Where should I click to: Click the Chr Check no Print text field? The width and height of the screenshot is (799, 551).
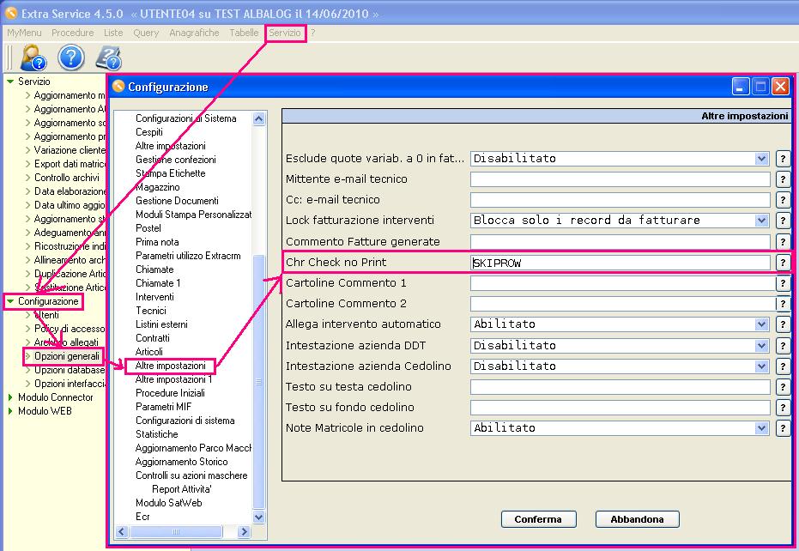(x=620, y=263)
